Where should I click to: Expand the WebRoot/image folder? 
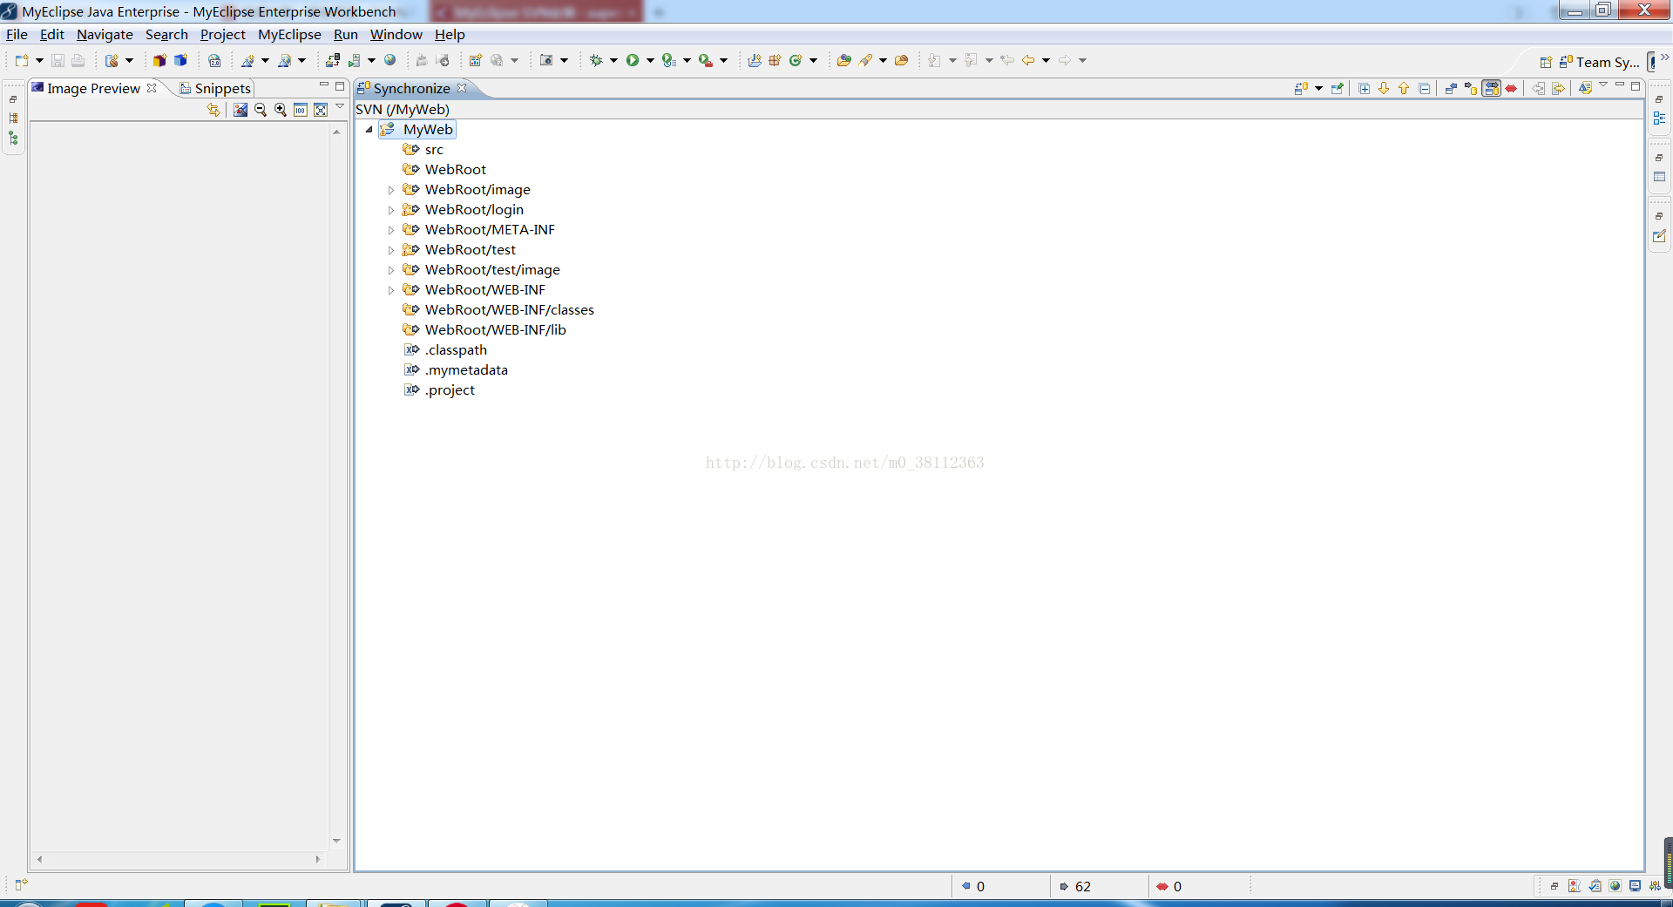pyautogui.click(x=391, y=190)
